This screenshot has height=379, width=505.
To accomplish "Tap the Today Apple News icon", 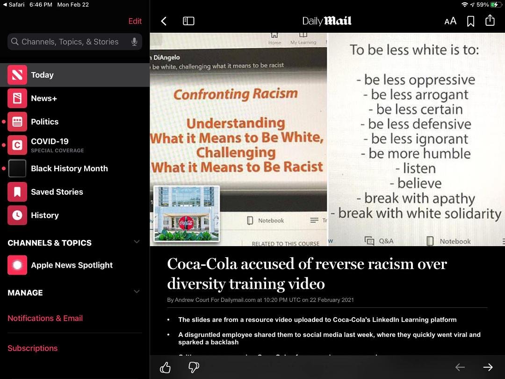I will tap(17, 75).
